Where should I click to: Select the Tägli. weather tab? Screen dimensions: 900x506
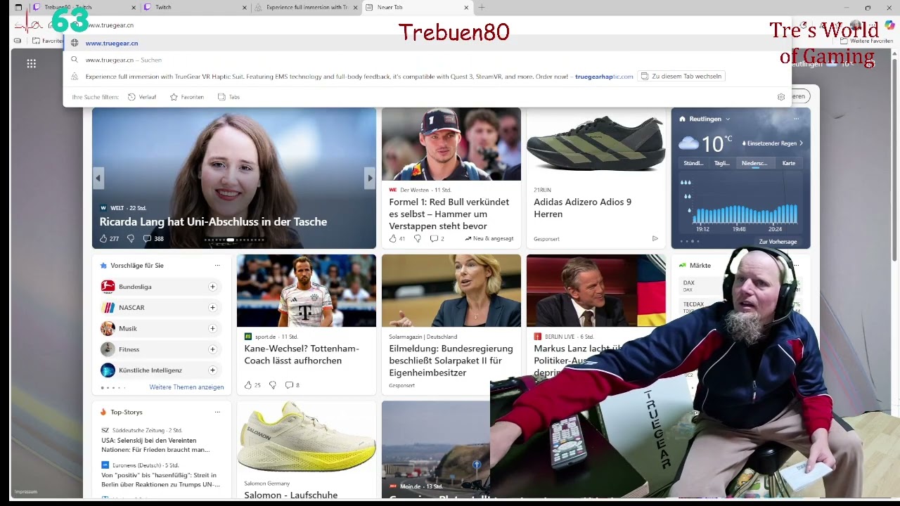[x=722, y=163]
